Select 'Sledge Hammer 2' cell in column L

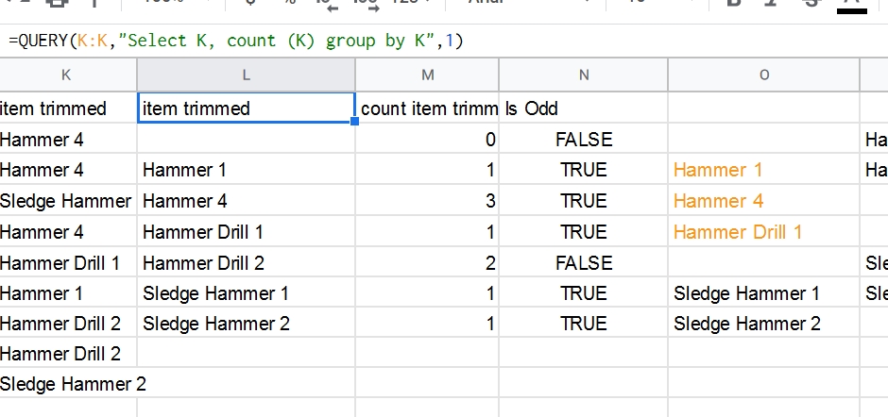(x=247, y=324)
